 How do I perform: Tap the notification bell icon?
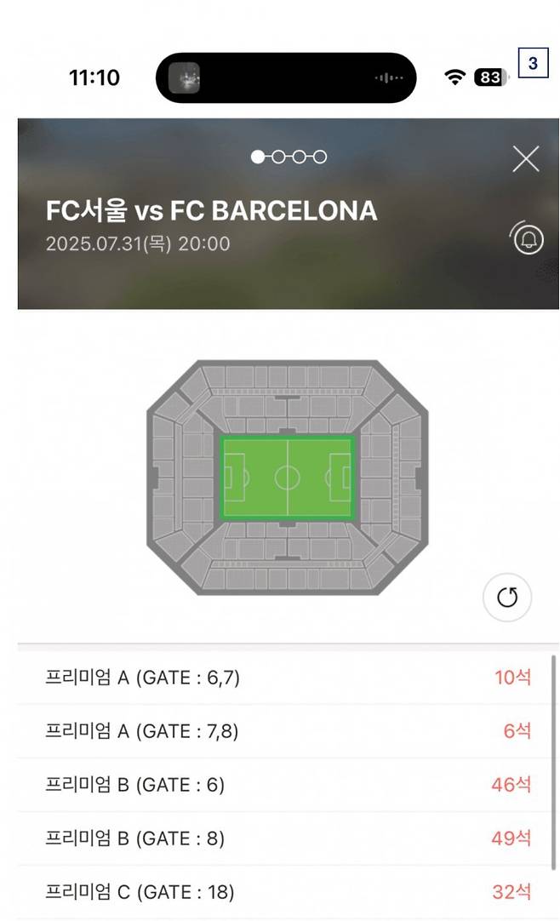pos(527,238)
